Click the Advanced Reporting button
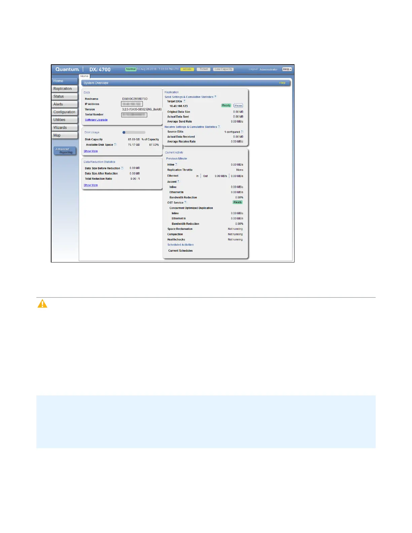 65,151
